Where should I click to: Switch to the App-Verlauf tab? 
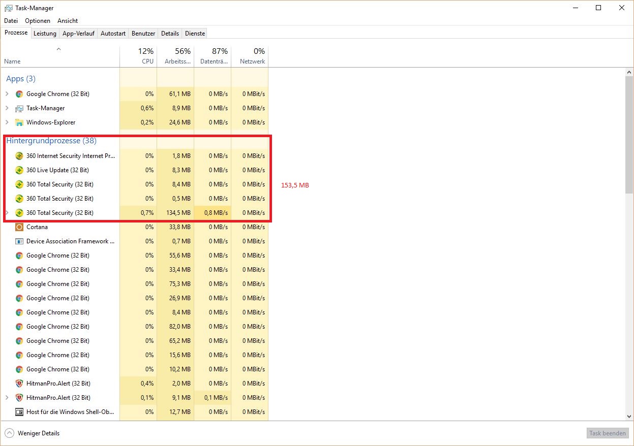78,34
